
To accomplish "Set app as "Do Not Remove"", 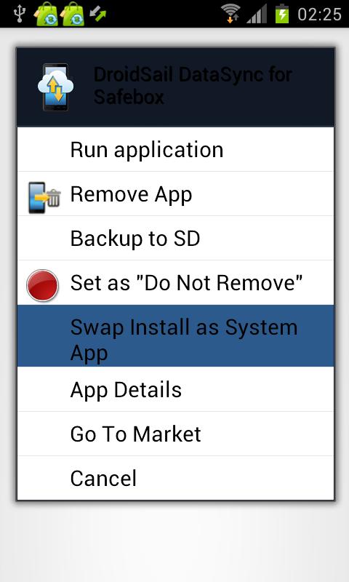I will 175,282.
